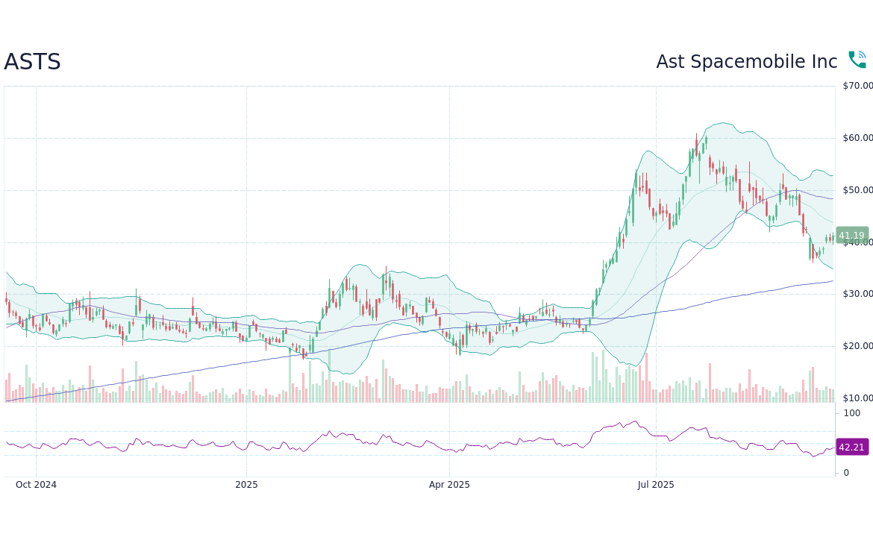Click the RSI 0 axis label
Screen dimensions: 873x537
tap(846, 473)
